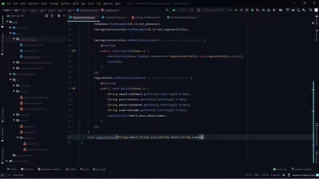Click the Debug app bug icon
319x179 pixels.
tap(252, 10)
